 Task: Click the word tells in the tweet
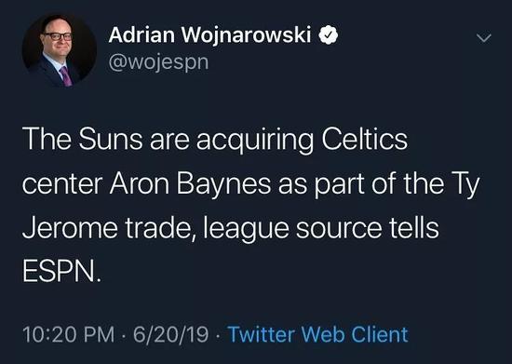413,228
